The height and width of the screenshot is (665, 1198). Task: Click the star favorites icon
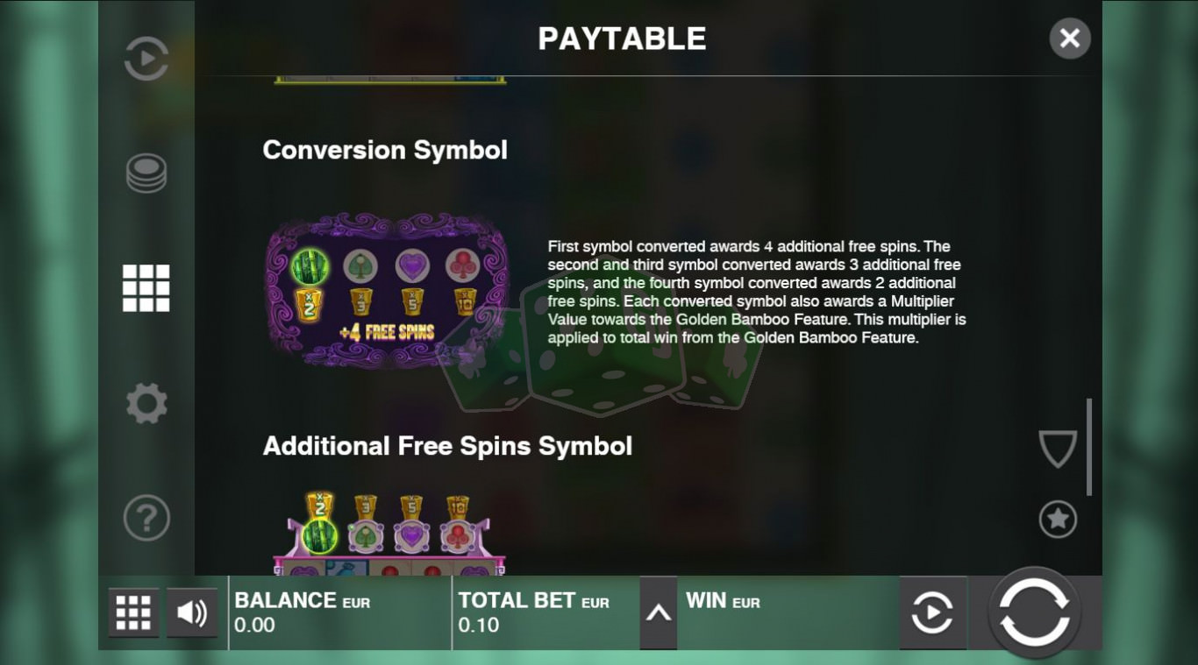(1058, 520)
